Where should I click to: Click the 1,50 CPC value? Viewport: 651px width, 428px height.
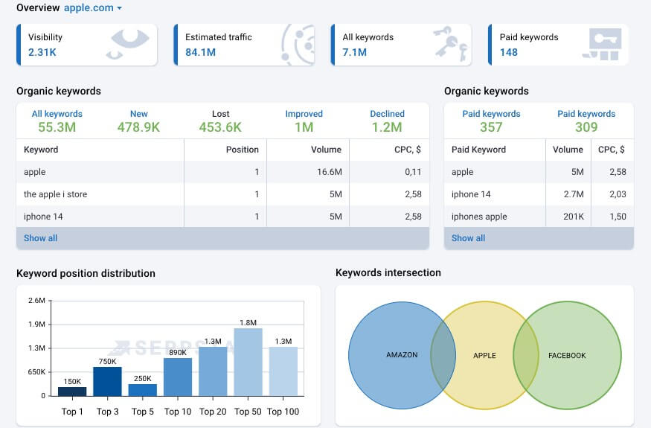pyautogui.click(x=618, y=217)
